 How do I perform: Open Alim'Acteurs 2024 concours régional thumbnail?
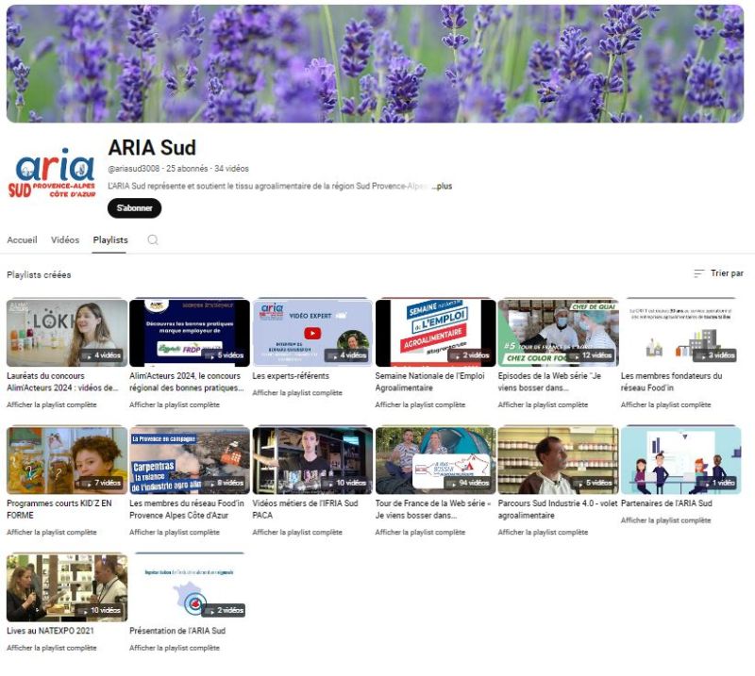190,333
